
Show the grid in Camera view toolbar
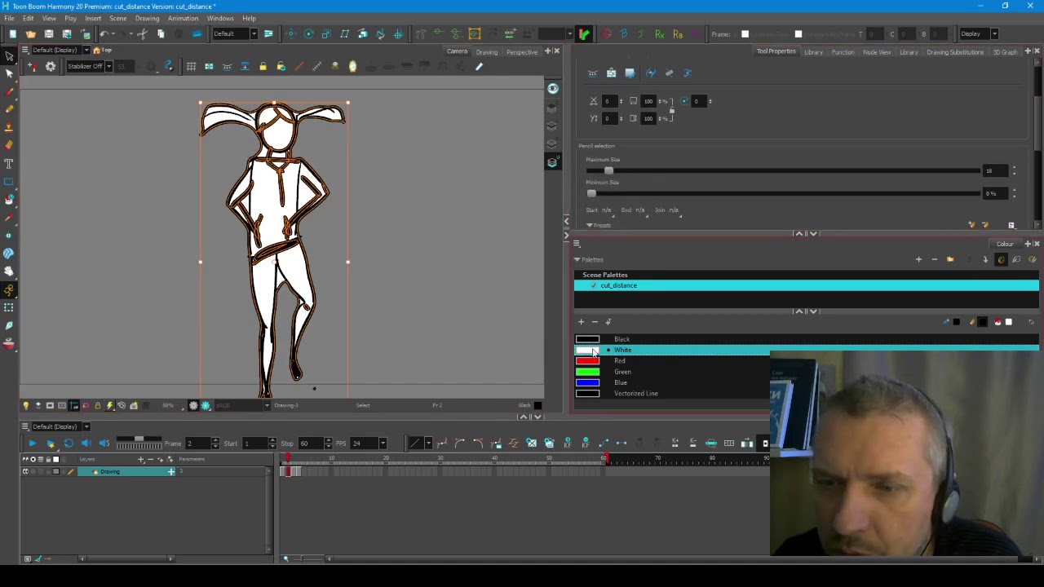(191, 67)
